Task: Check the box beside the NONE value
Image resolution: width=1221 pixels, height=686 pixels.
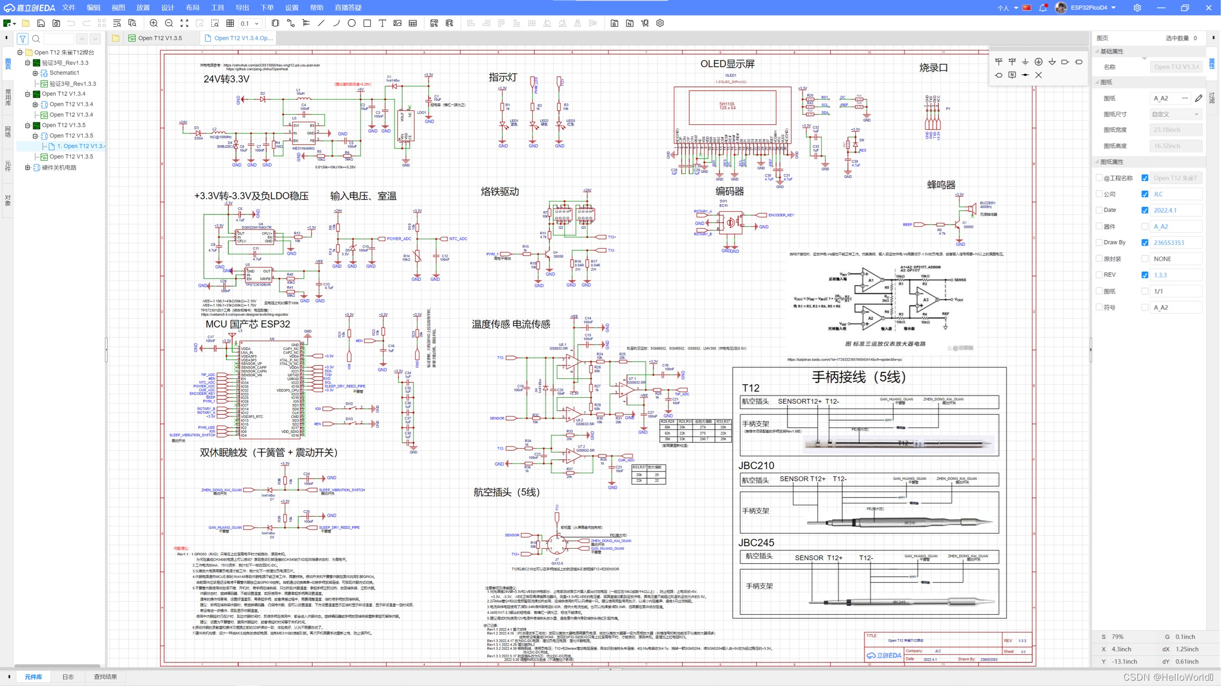Action: [x=1145, y=259]
